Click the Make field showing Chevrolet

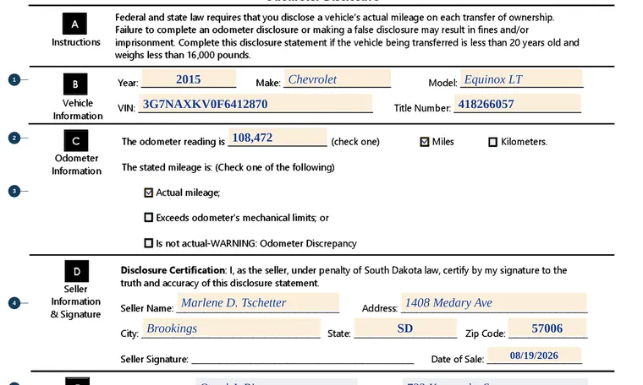pyautogui.click(x=337, y=79)
